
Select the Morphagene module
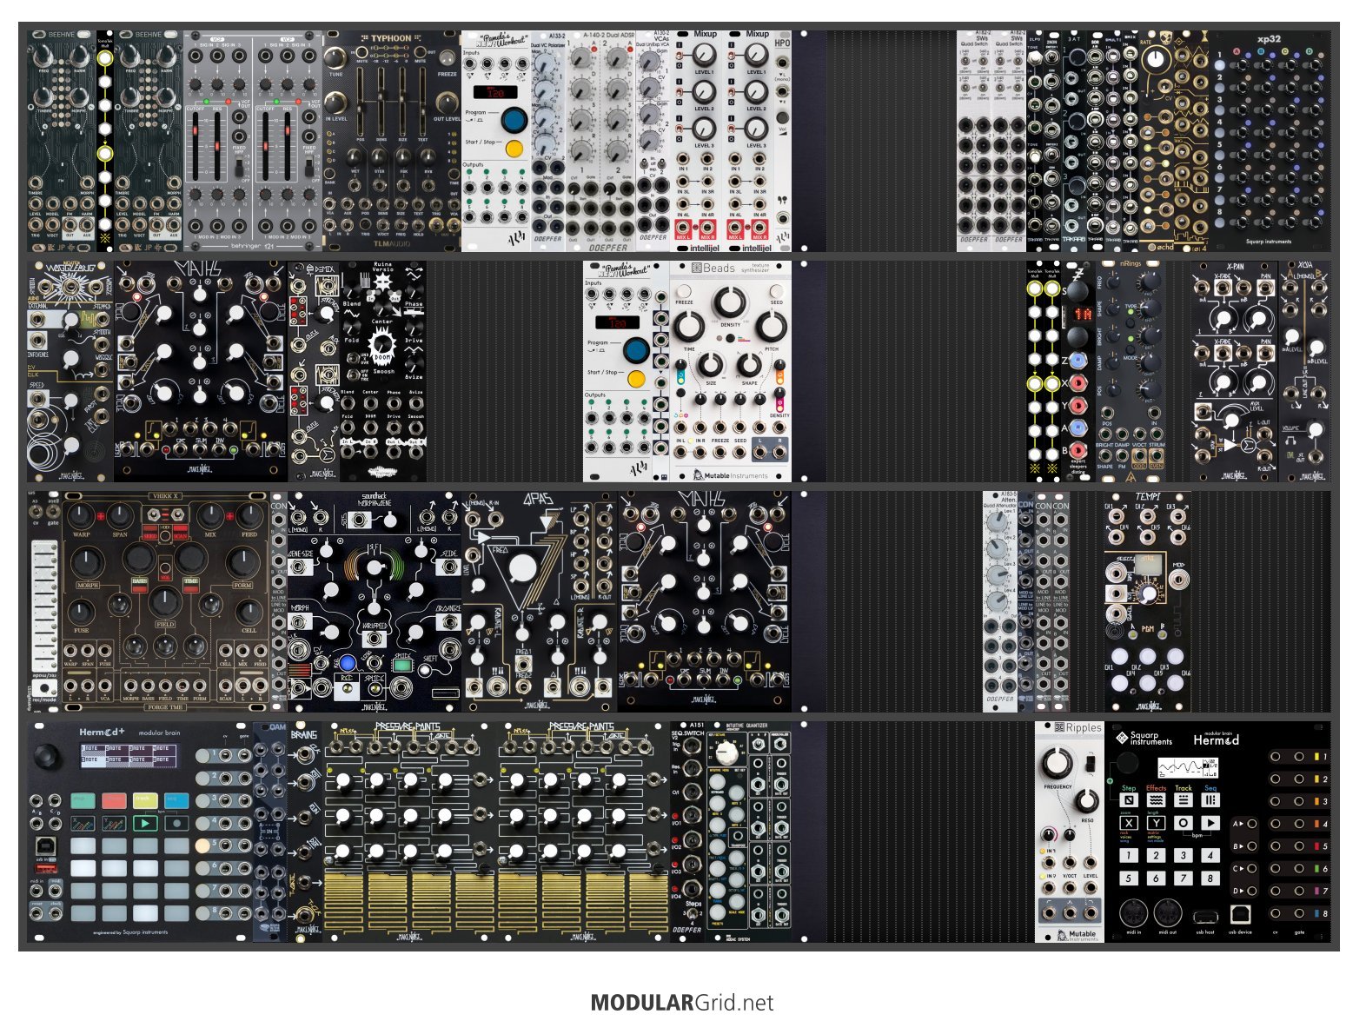(x=374, y=602)
